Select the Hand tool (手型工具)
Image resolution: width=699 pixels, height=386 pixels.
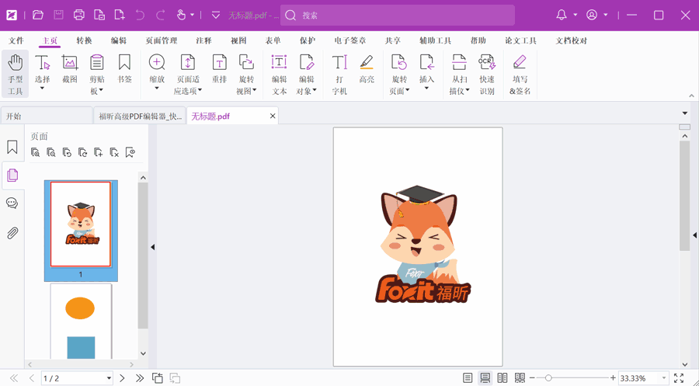coord(16,74)
